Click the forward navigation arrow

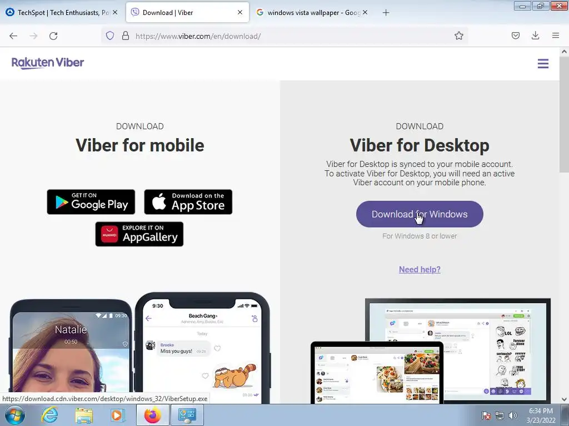[x=33, y=36]
